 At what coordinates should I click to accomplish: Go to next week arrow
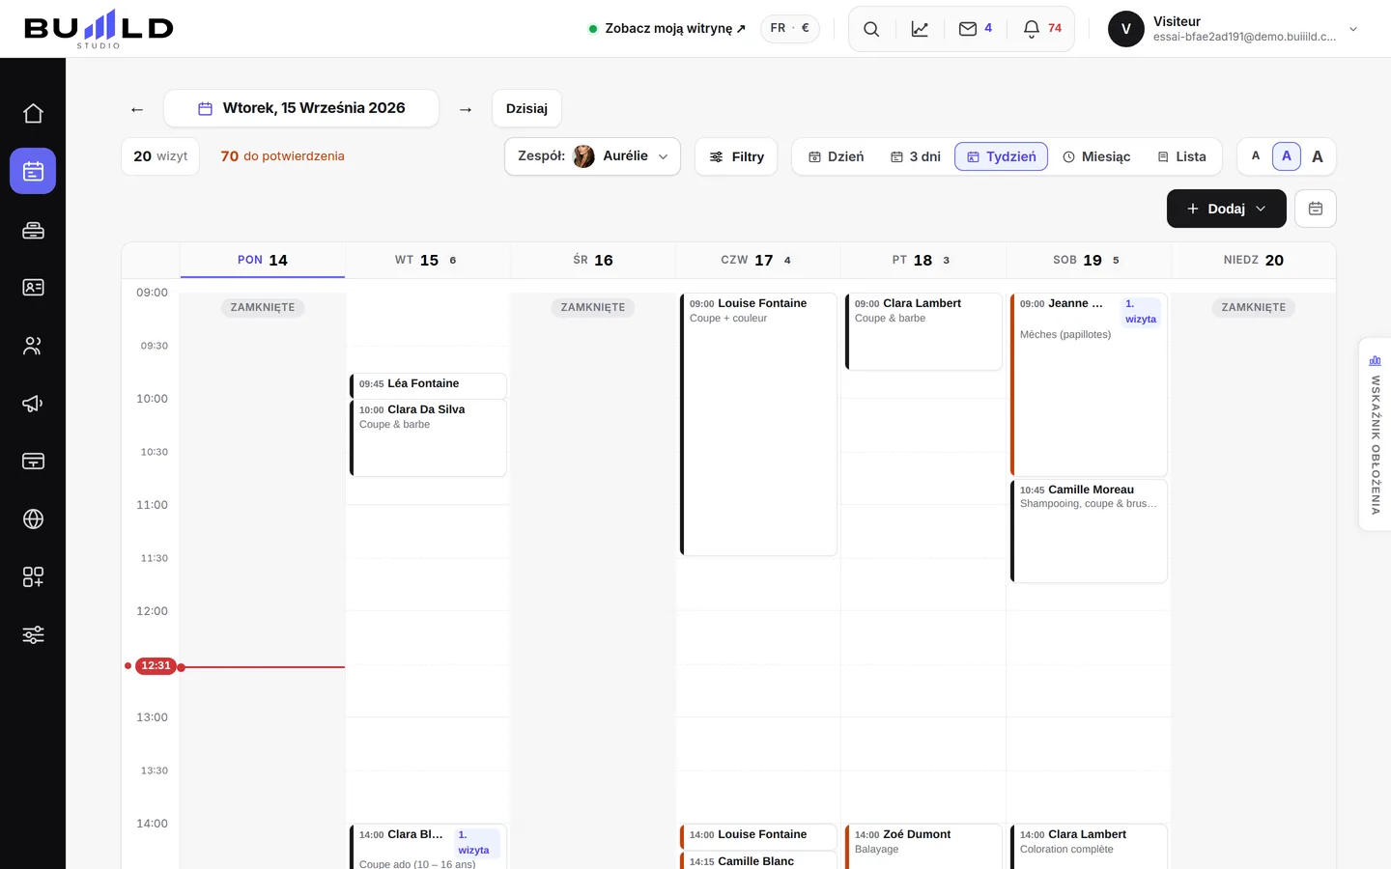[x=466, y=109]
